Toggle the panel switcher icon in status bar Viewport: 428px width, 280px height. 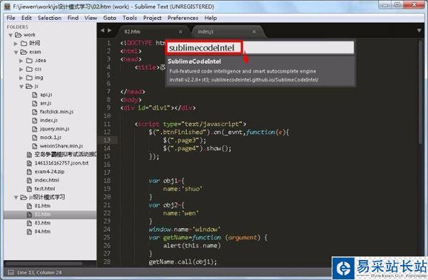pos(11,272)
